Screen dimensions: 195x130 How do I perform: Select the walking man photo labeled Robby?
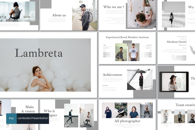click(x=71, y=115)
